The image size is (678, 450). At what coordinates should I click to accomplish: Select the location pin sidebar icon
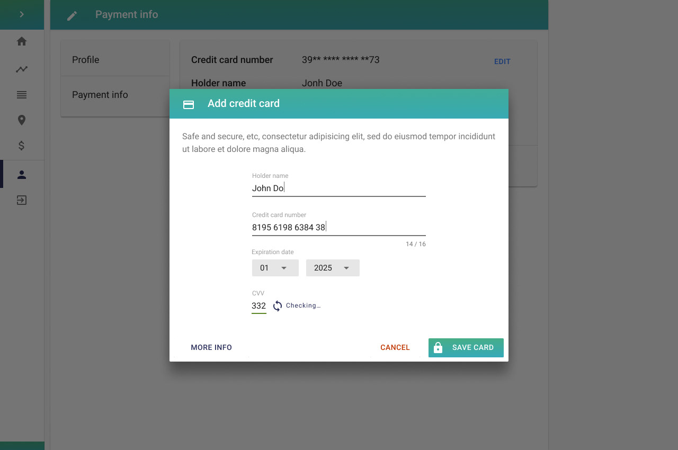click(x=22, y=120)
